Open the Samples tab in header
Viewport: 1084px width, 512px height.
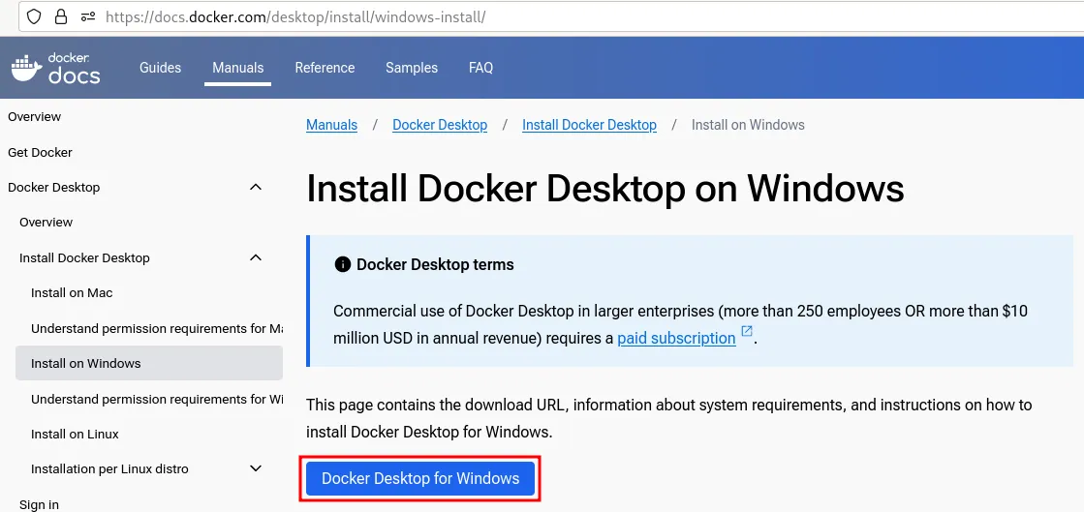[412, 68]
